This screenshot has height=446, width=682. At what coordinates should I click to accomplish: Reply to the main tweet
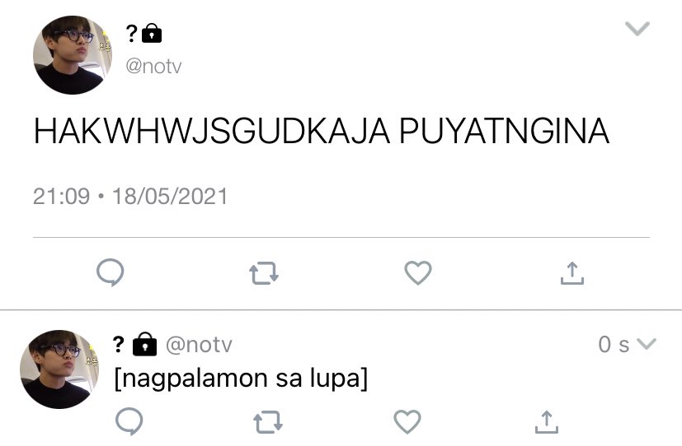coord(110,272)
